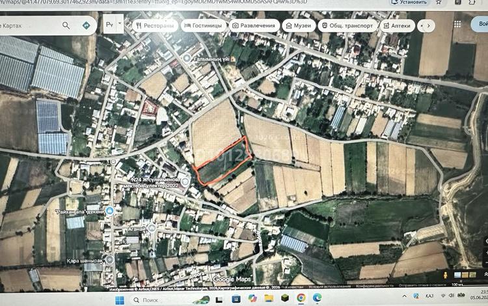This screenshot has width=488, height=306.
Task: Switch to Chrome on the taskbar
Action: click(301, 298)
